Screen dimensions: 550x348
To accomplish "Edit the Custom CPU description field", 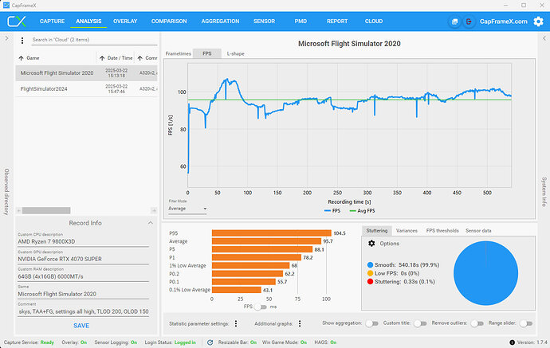I will pyautogui.click(x=83, y=241).
